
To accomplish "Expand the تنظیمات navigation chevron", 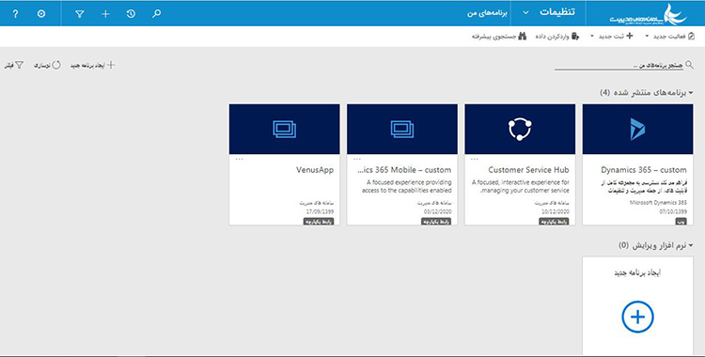I will [x=525, y=12].
